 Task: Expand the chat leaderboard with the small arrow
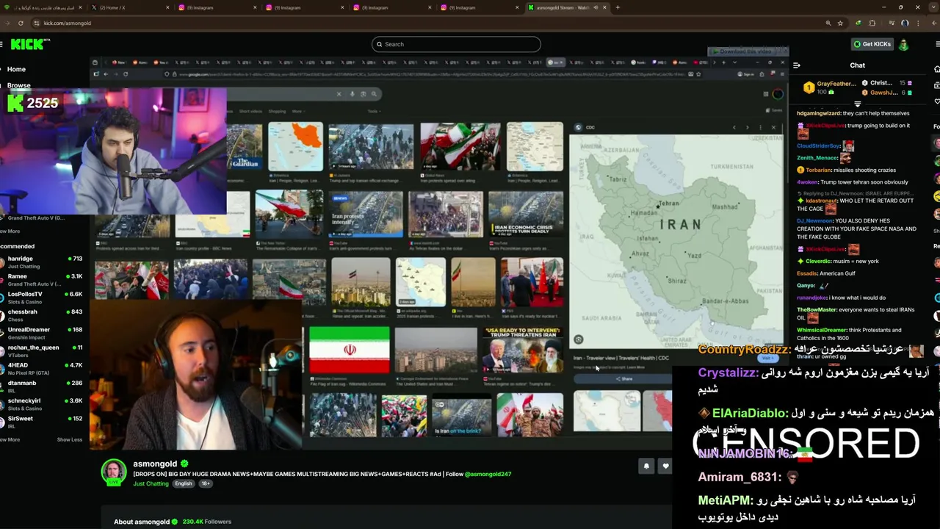[857, 105]
